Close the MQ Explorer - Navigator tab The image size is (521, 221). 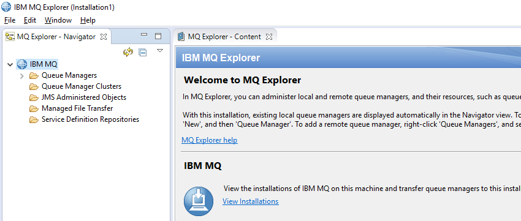[x=104, y=37]
